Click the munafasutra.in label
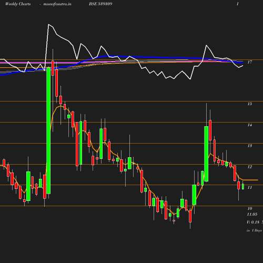The width and height of the screenshot is (263, 263). pos(57,4)
